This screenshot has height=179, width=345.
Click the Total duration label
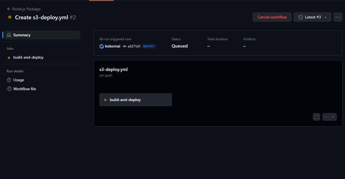coord(217,39)
